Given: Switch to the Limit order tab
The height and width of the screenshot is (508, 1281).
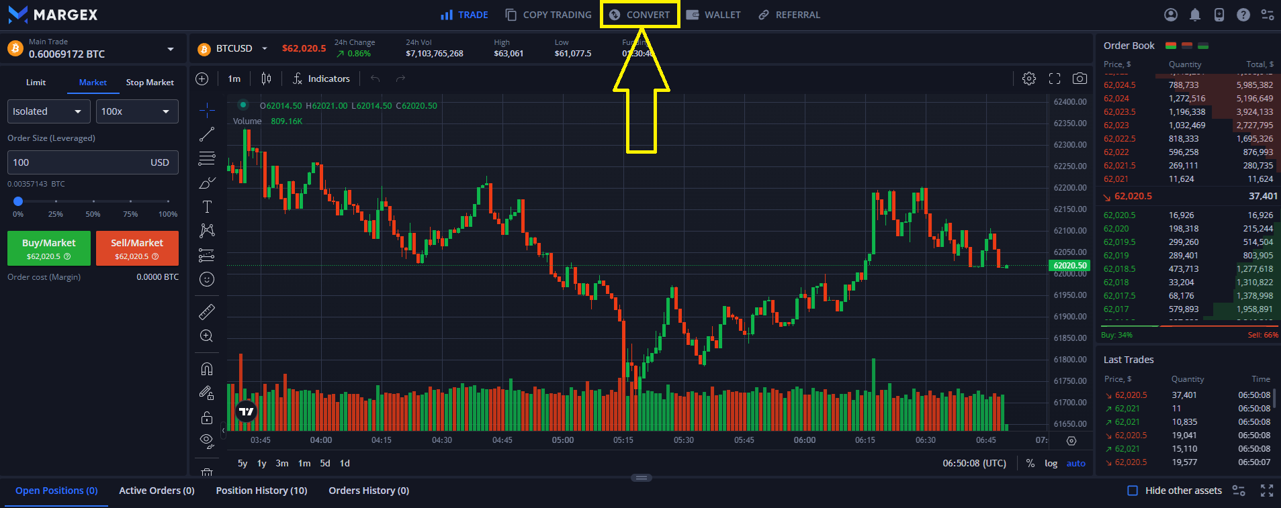Looking at the screenshot, I should click(x=36, y=83).
